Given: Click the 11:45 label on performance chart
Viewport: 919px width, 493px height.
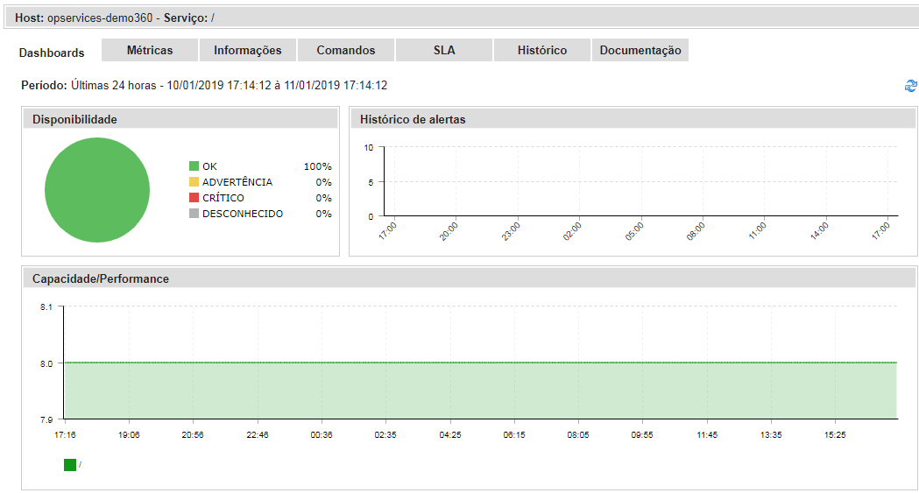Looking at the screenshot, I should [x=707, y=434].
